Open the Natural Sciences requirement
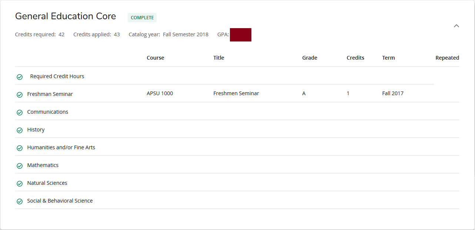The image size is (475, 230). pos(47,183)
